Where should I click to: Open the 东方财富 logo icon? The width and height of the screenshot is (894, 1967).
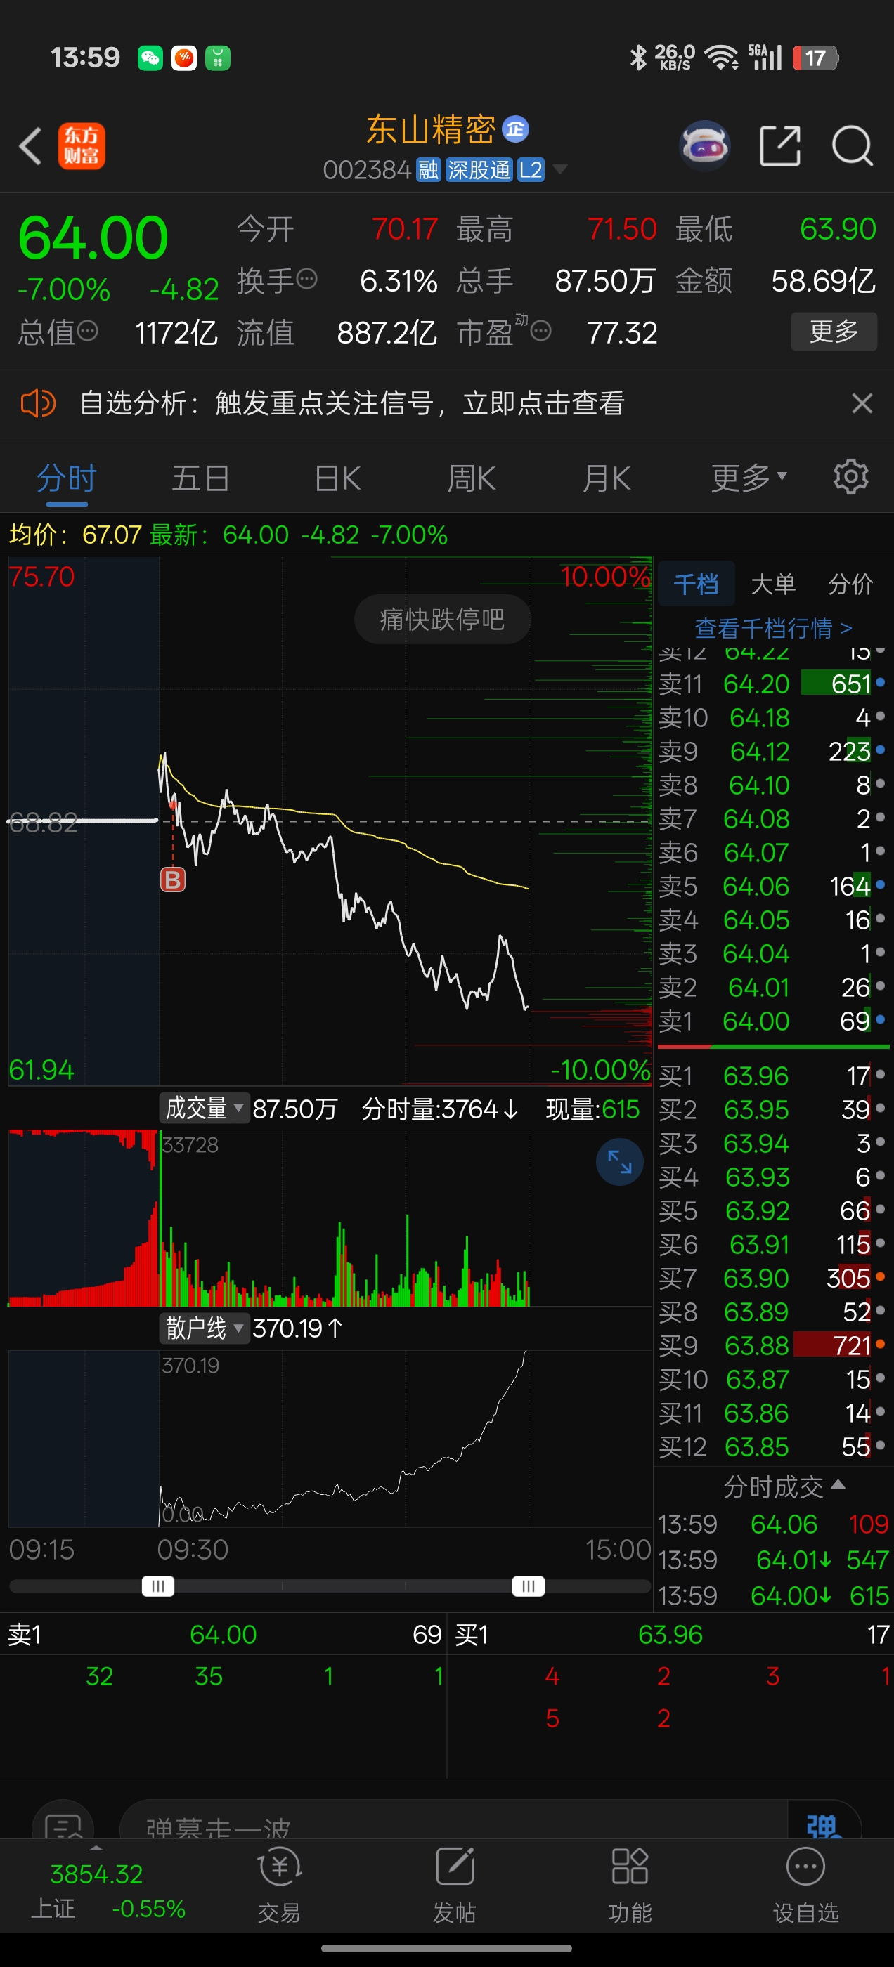[81, 146]
